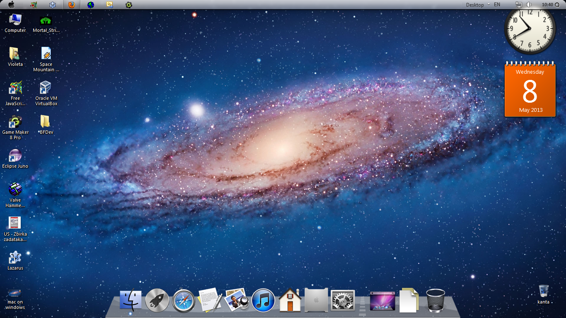Expand the Desktop toolbar dropdown arrow
566x318 pixels.
(x=489, y=5)
